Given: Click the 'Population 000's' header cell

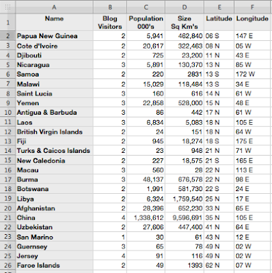Looking at the screenshot, I should click(146, 23).
